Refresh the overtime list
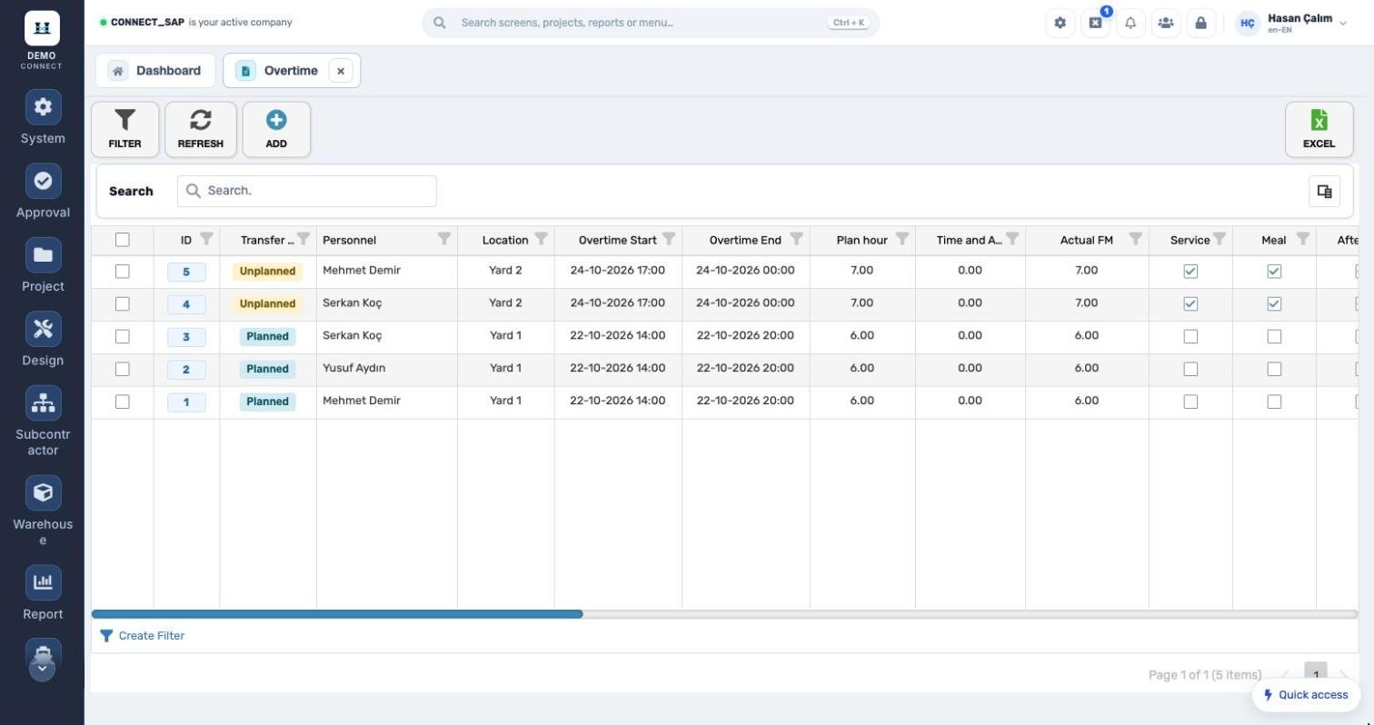 tap(201, 129)
